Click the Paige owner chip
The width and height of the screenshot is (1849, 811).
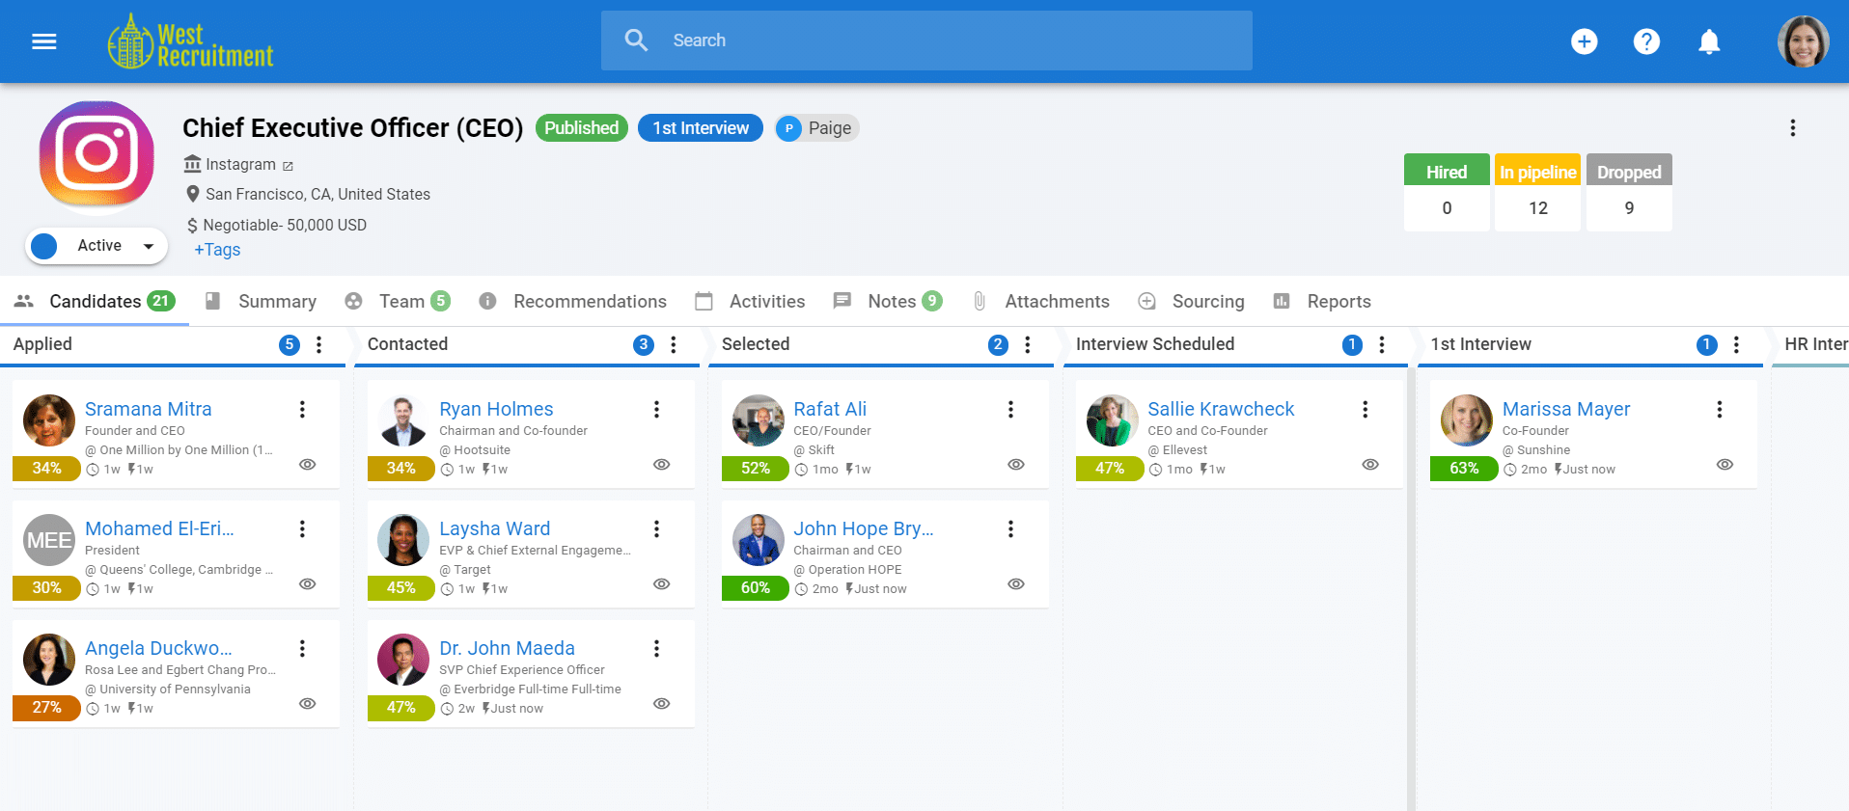coord(816,128)
